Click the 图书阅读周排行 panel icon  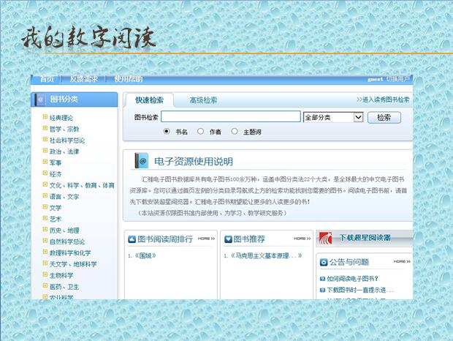(132, 239)
